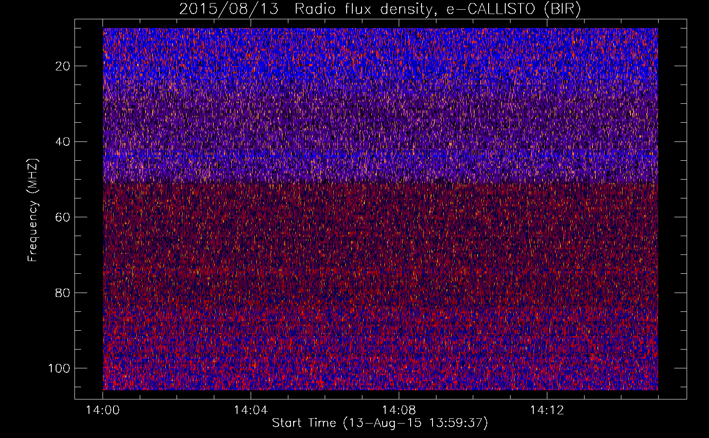Screen dimensions: 709x438
Task: Click the '60' frequency tick label
Action: point(63,217)
